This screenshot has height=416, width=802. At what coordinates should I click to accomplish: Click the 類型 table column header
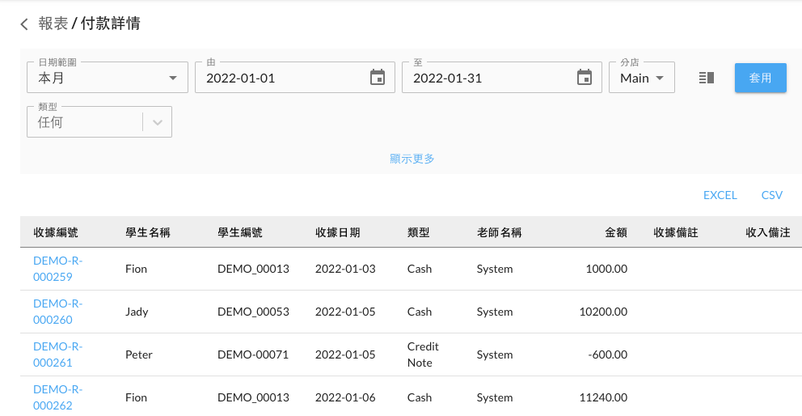418,232
